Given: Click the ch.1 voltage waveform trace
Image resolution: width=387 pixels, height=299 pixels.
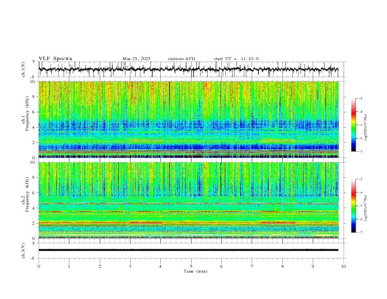Looking at the screenshot, I should coord(188,69).
